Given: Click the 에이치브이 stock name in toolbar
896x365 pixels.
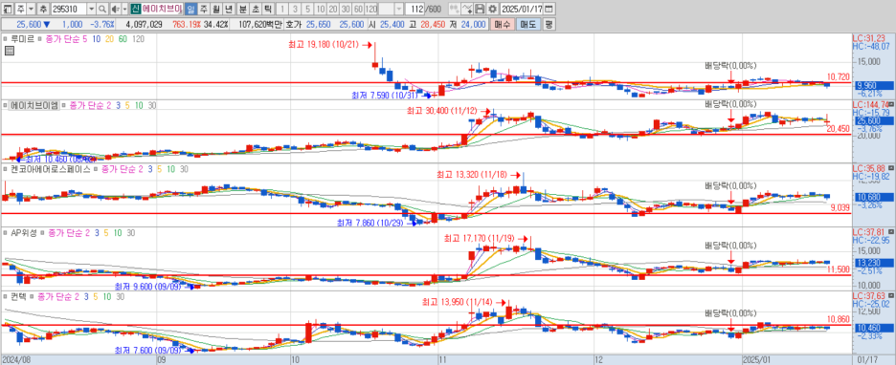Looking at the screenshot, I should click(x=163, y=10).
